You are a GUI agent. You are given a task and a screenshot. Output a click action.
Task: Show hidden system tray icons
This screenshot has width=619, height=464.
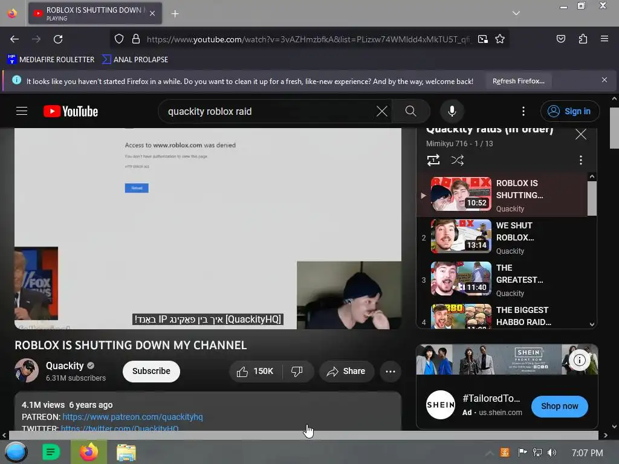click(x=489, y=453)
